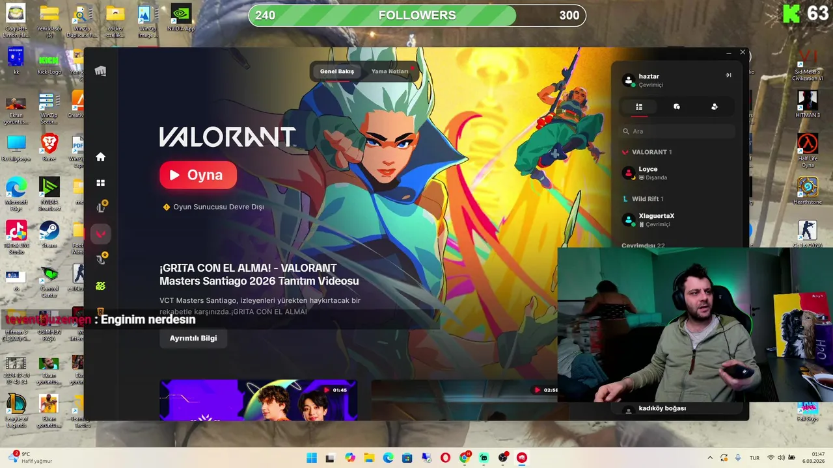The image size is (833, 468).
Task: Open the TikTok LIVE Studio shortcut
Action: [16, 237]
